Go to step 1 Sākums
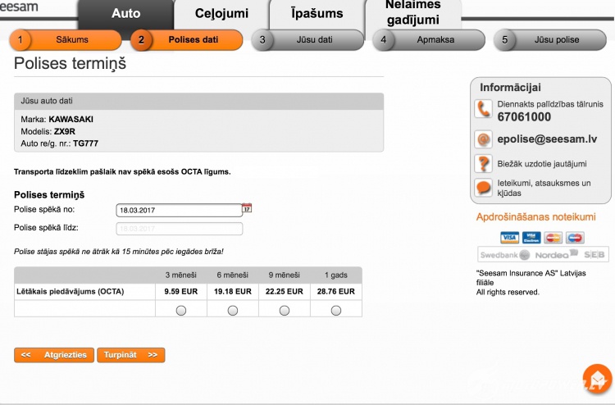The width and height of the screenshot is (615, 405). tap(66, 39)
